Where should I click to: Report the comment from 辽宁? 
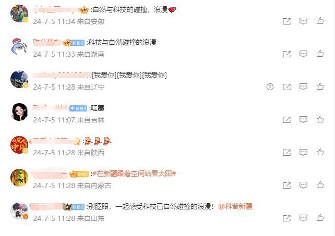tap(270, 86)
